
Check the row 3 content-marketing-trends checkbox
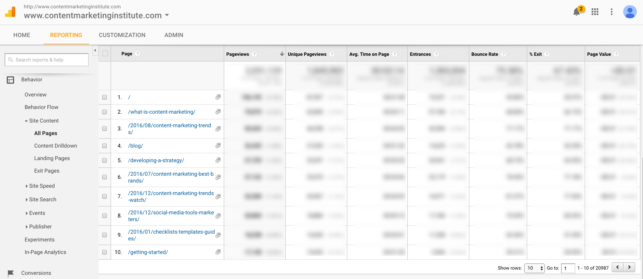pos(105,129)
